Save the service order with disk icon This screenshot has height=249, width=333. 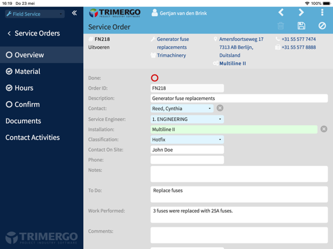[x=302, y=26]
